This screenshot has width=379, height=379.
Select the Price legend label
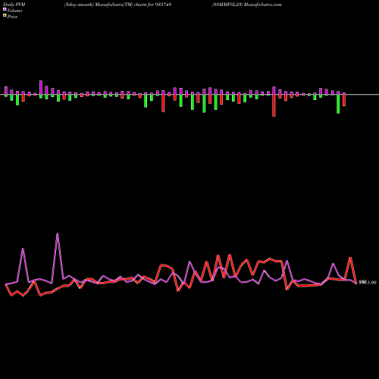12,17
